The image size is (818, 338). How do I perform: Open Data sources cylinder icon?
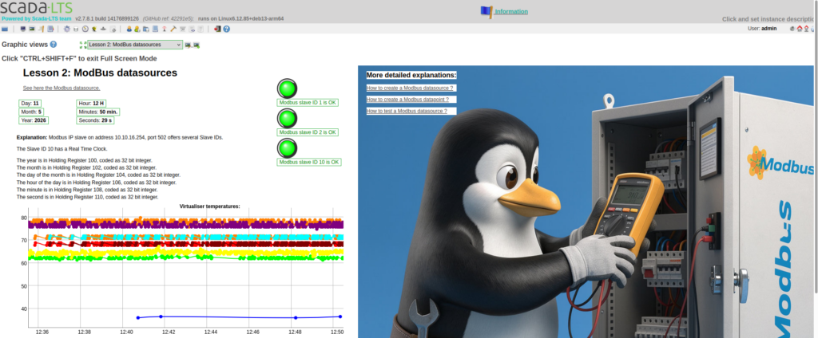point(76,29)
